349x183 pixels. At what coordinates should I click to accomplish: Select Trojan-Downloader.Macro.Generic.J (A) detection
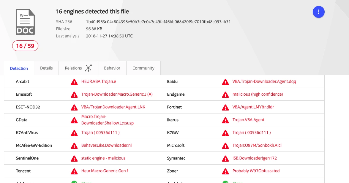(117, 94)
